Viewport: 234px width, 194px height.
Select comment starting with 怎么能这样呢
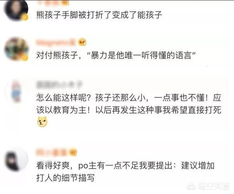[129, 110]
